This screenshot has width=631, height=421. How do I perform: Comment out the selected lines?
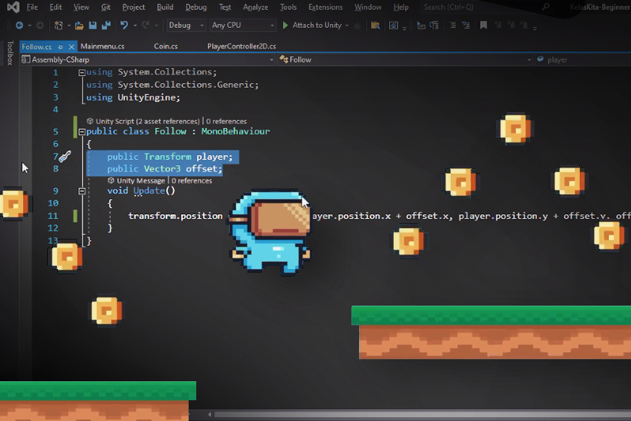point(452,25)
